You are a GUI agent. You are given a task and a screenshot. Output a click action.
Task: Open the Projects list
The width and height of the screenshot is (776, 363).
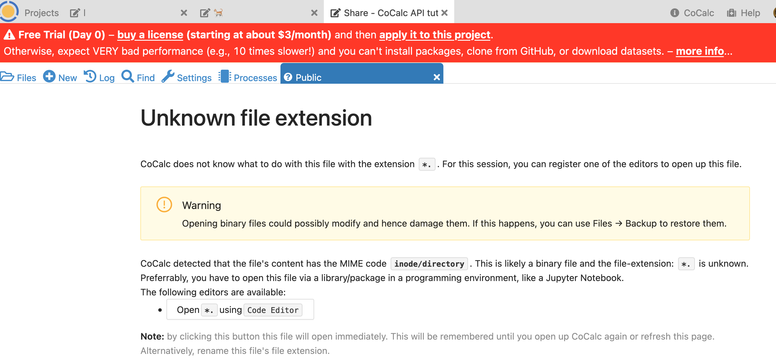[41, 13]
